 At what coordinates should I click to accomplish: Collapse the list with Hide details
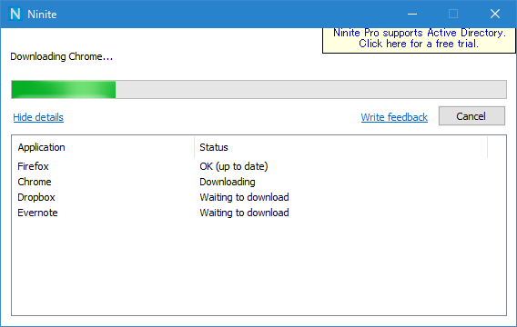38,117
